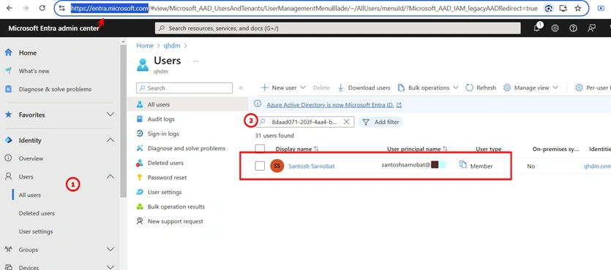This screenshot has width=611, height=270.
Task: Clear the user search filter with X
Action: pos(346,122)
